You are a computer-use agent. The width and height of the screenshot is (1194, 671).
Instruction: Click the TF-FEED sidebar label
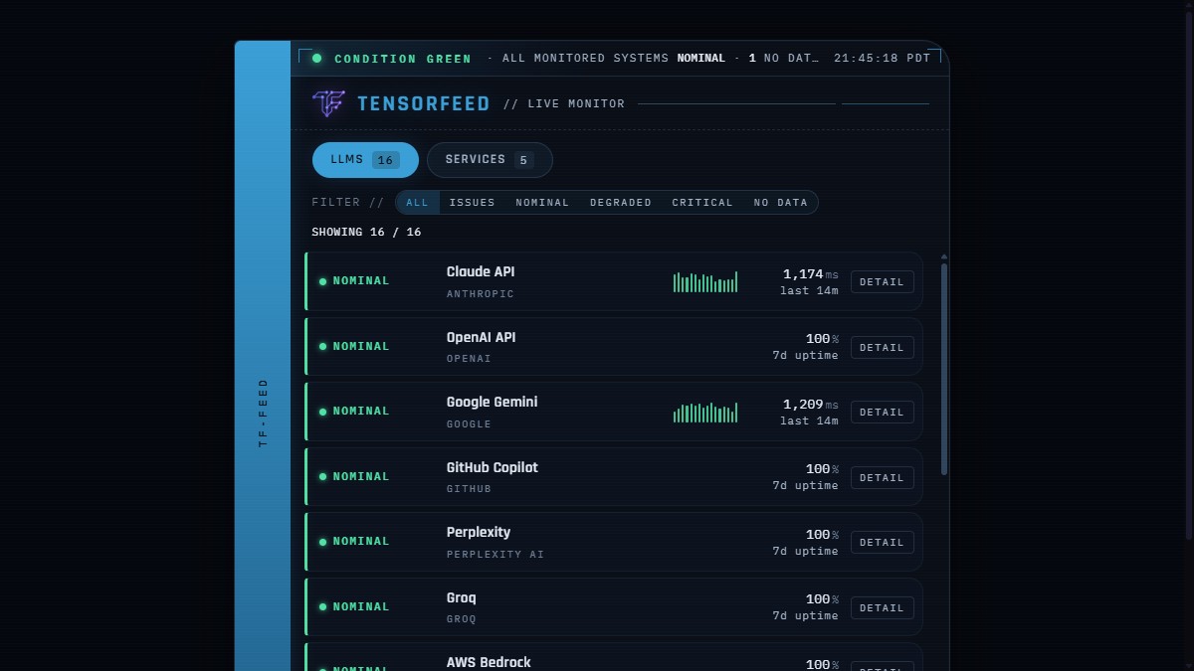(x=264, y=412)
